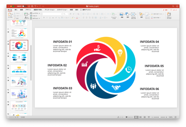Insert a New Slide via ribbon icon
186x127 pixels.
(x=26, y=14)
